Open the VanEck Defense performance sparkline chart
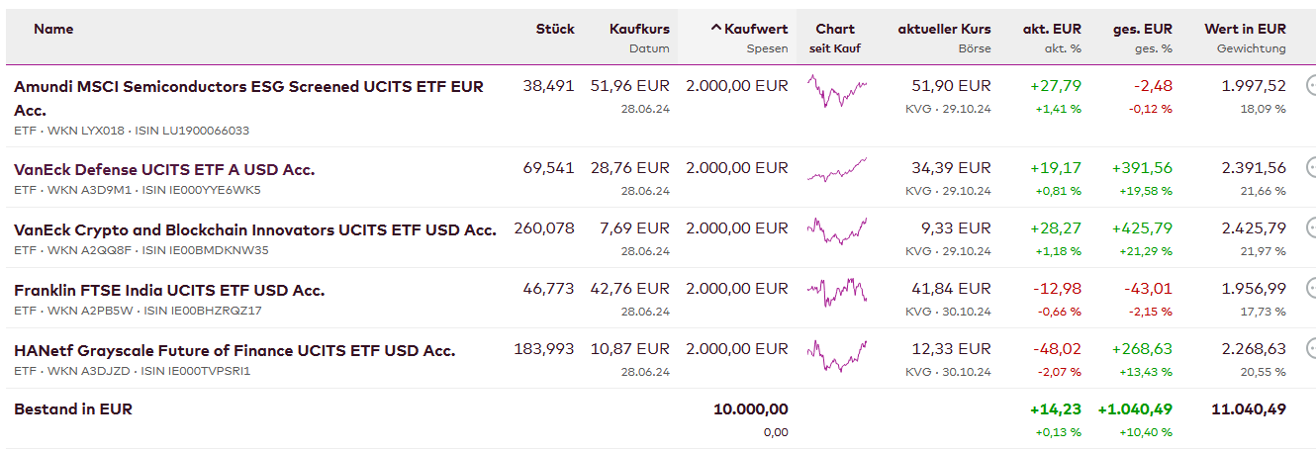Image resolution: width=1316 pixels, height=452 pixels. 837,170
